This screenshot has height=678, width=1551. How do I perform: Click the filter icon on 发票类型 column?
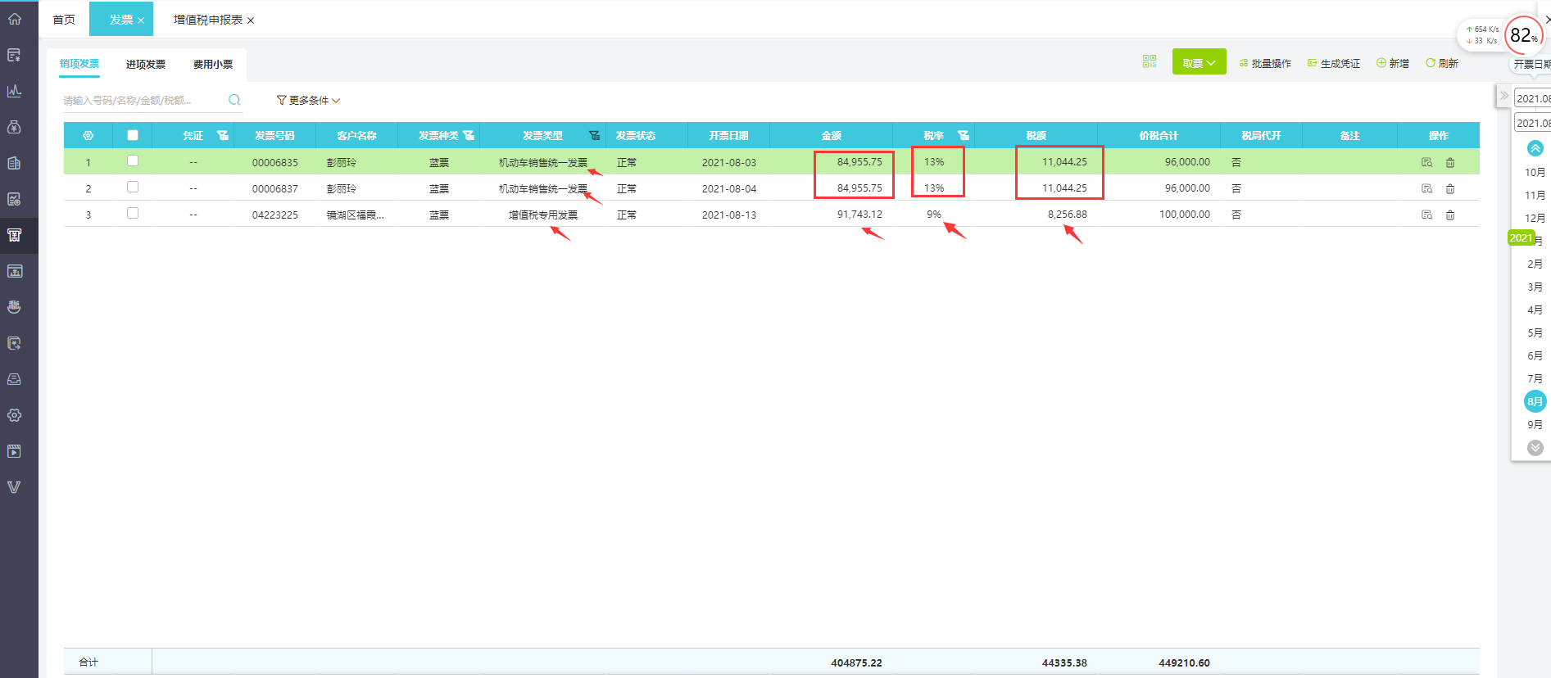point(594,136)
